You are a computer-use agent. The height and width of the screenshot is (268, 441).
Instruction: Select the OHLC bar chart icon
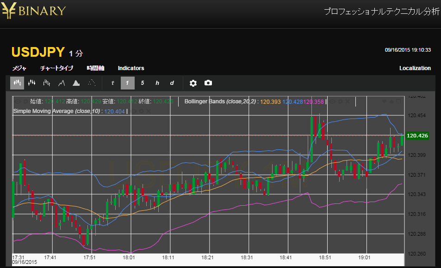[46, 83]
